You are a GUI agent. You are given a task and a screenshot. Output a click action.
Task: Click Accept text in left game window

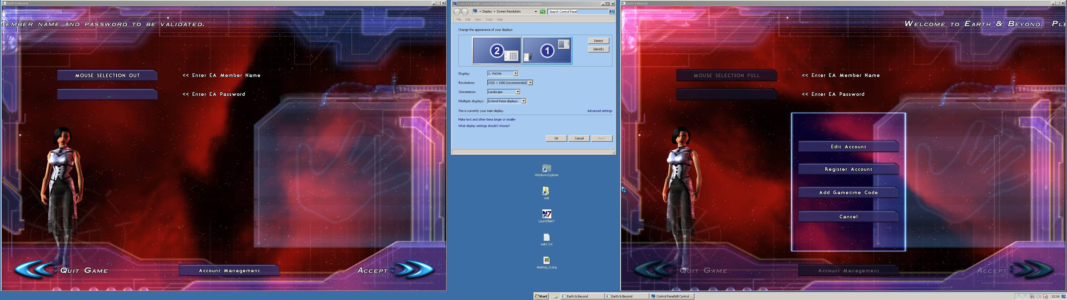click(372, 270)
